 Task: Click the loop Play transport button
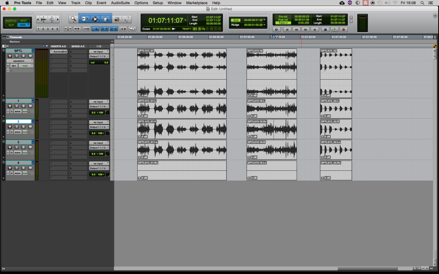tap(334, 30)
